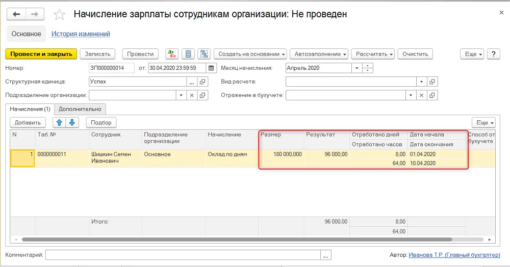Image resolution: width=510 pixels, height=267 pixels.
Task: Click Сотрудник column header
Action: tap(115, 140)
